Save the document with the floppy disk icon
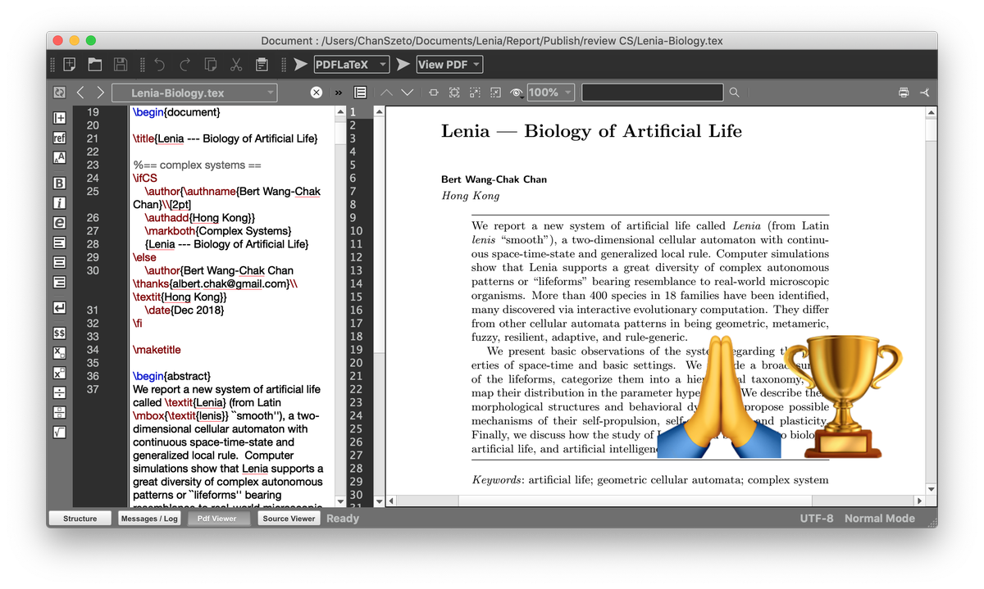984x589 pixels. pos(121,64)
